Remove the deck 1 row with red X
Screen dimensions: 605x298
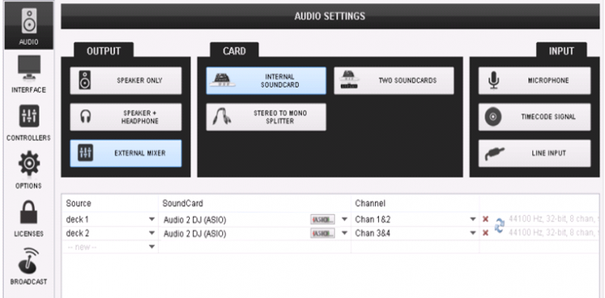point(486,219)
